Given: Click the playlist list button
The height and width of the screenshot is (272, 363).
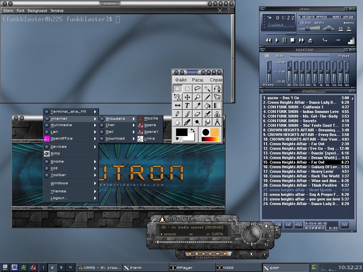Looking at the screenshot, I should 345,225.
